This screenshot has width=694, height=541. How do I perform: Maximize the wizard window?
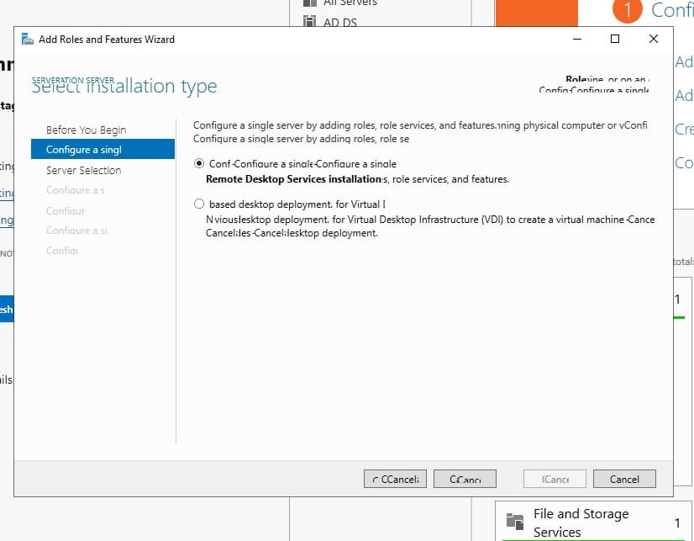614,39
